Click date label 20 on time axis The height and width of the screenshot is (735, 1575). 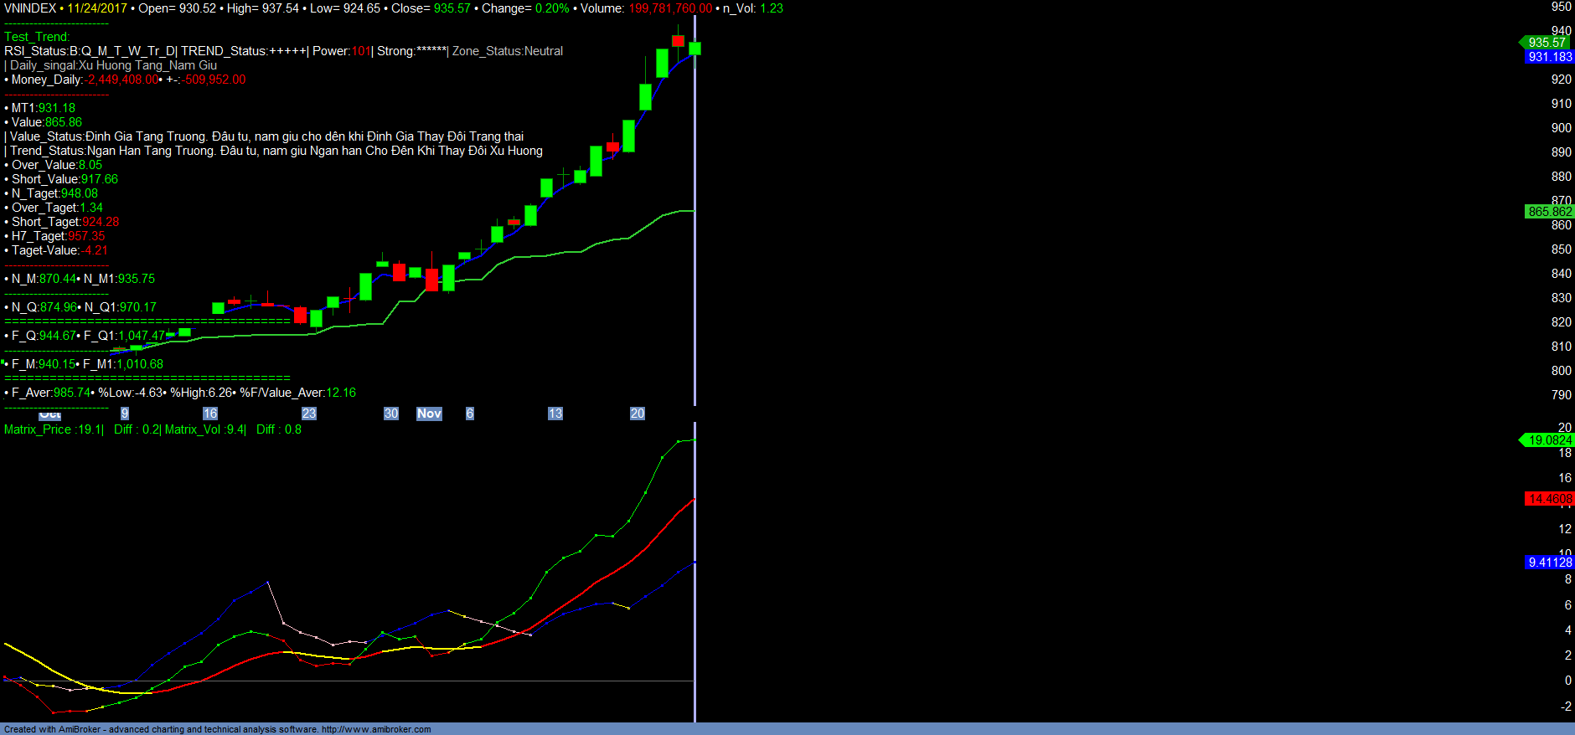[x=638, y=414]
